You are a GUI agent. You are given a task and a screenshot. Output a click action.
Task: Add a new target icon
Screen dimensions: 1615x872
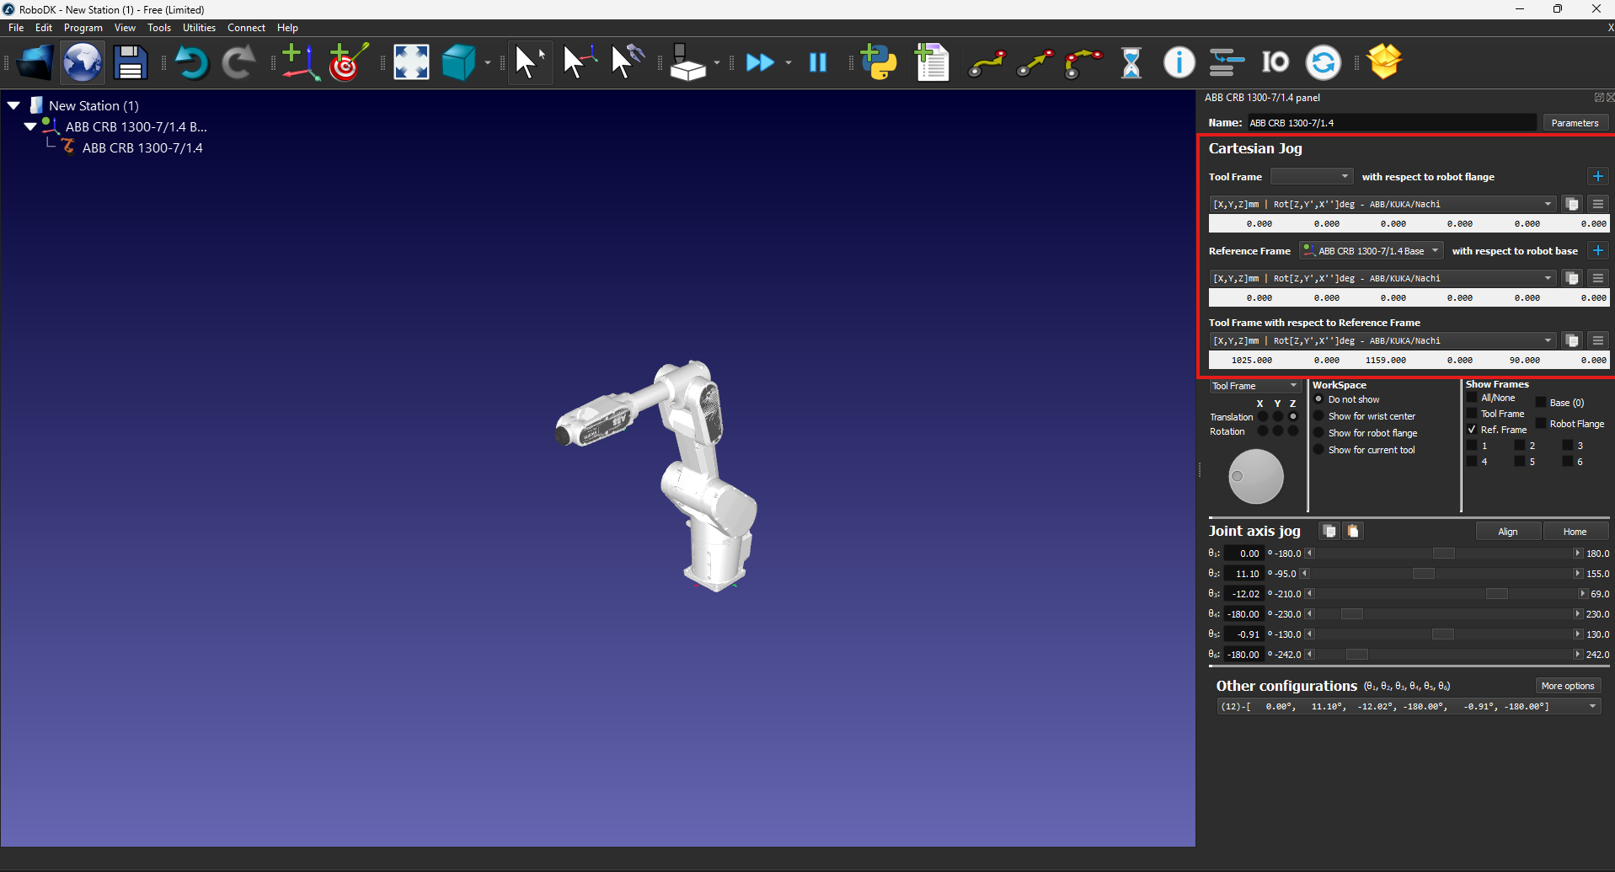point(347,62)
